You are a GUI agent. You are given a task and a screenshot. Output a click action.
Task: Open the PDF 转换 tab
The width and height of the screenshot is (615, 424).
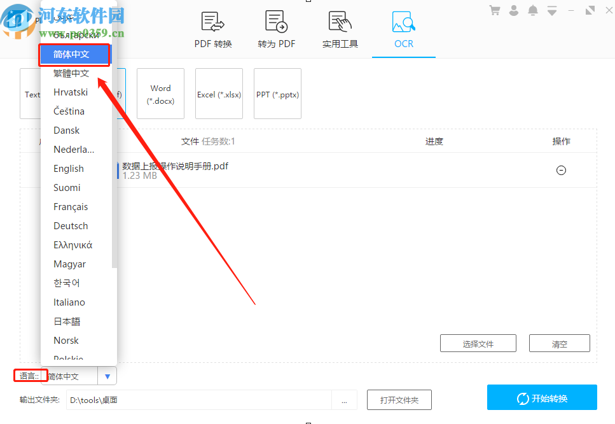coord(213,30)
